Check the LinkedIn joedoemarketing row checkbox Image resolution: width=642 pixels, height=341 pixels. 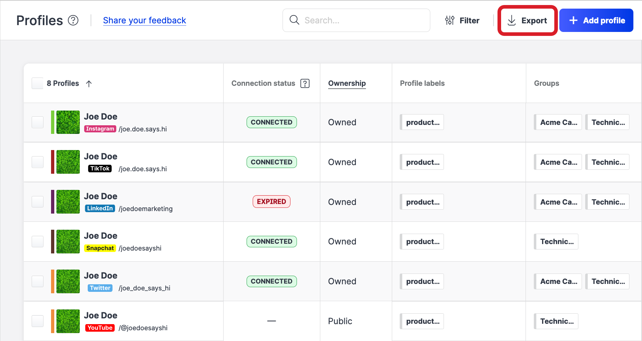point(37,202)
